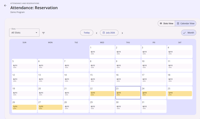This screenshot has width=200, height=119.
Task: Open the 1/11 slots entry on July 26
Action: pos(24,107)
